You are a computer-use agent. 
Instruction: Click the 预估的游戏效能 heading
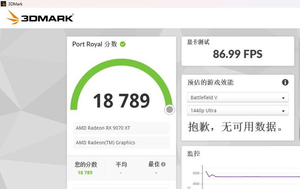[x=210, y=82]
